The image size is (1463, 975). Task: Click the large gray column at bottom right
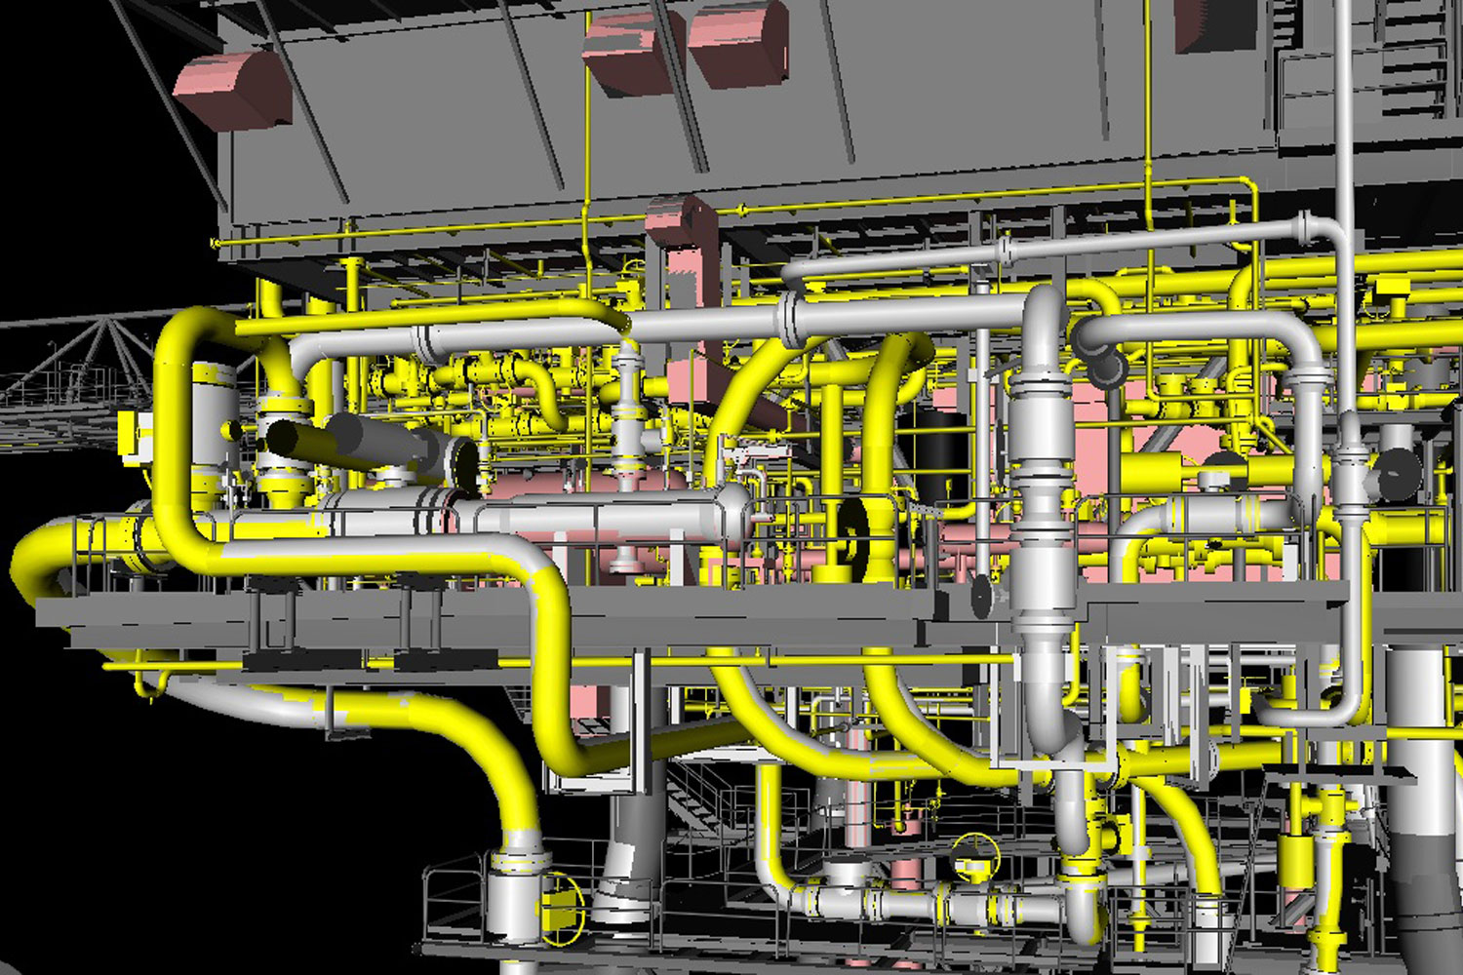(x=1424, y=780)
